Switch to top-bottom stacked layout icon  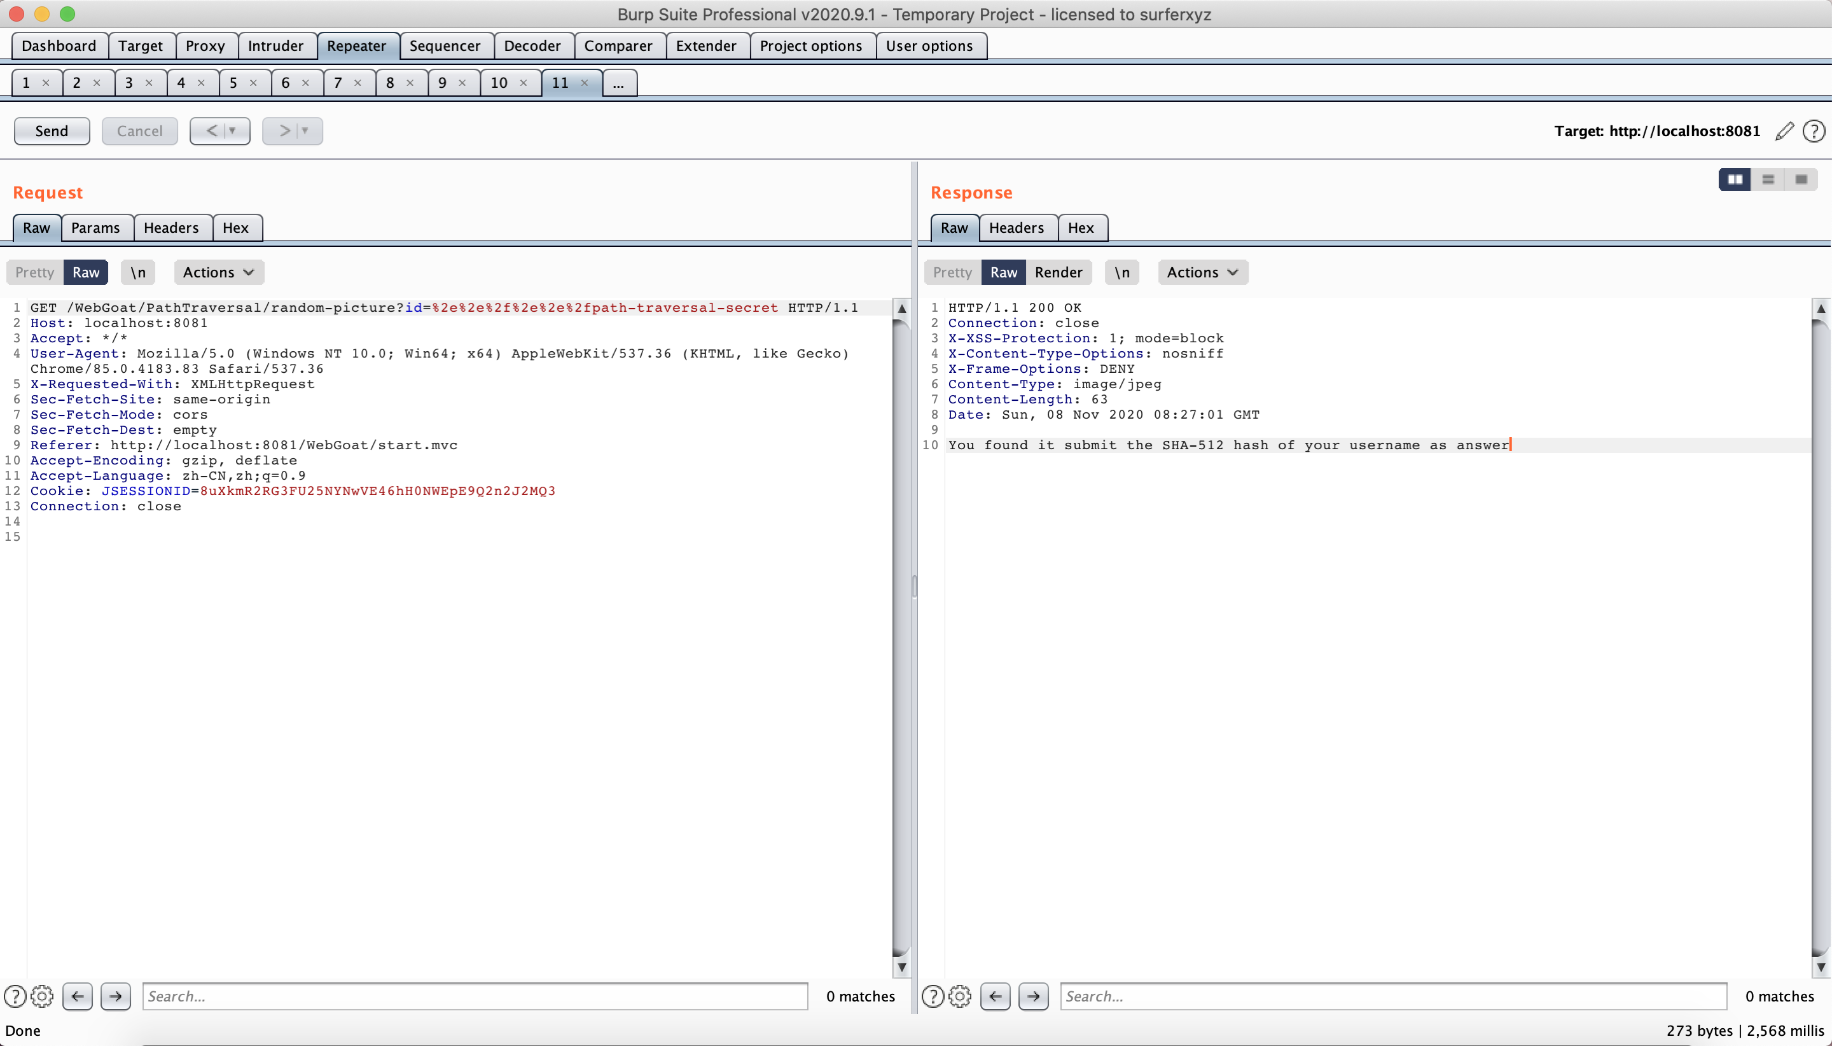[1768, 179]
